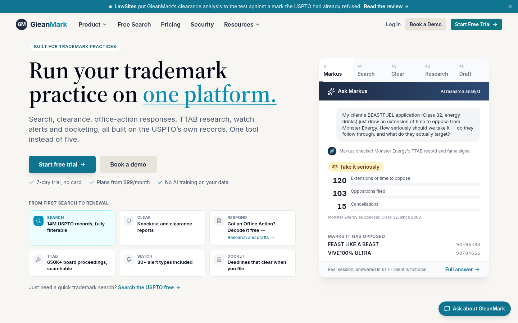Click the Search card magnifier icon
The image size is (518, 323).
pyautogui.click(x=38, y=221)
